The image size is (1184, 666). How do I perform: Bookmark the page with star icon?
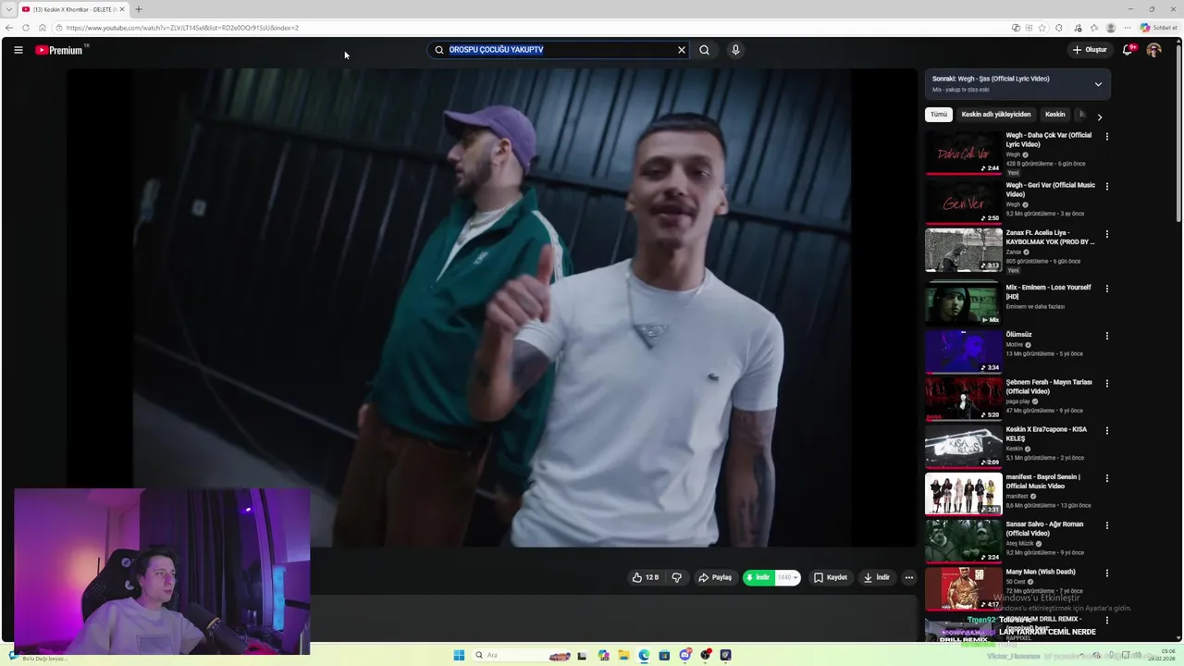[x=1042, y=28]
